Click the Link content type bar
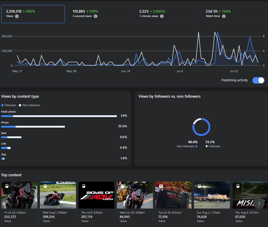The image size is (268, 227). 6,148
